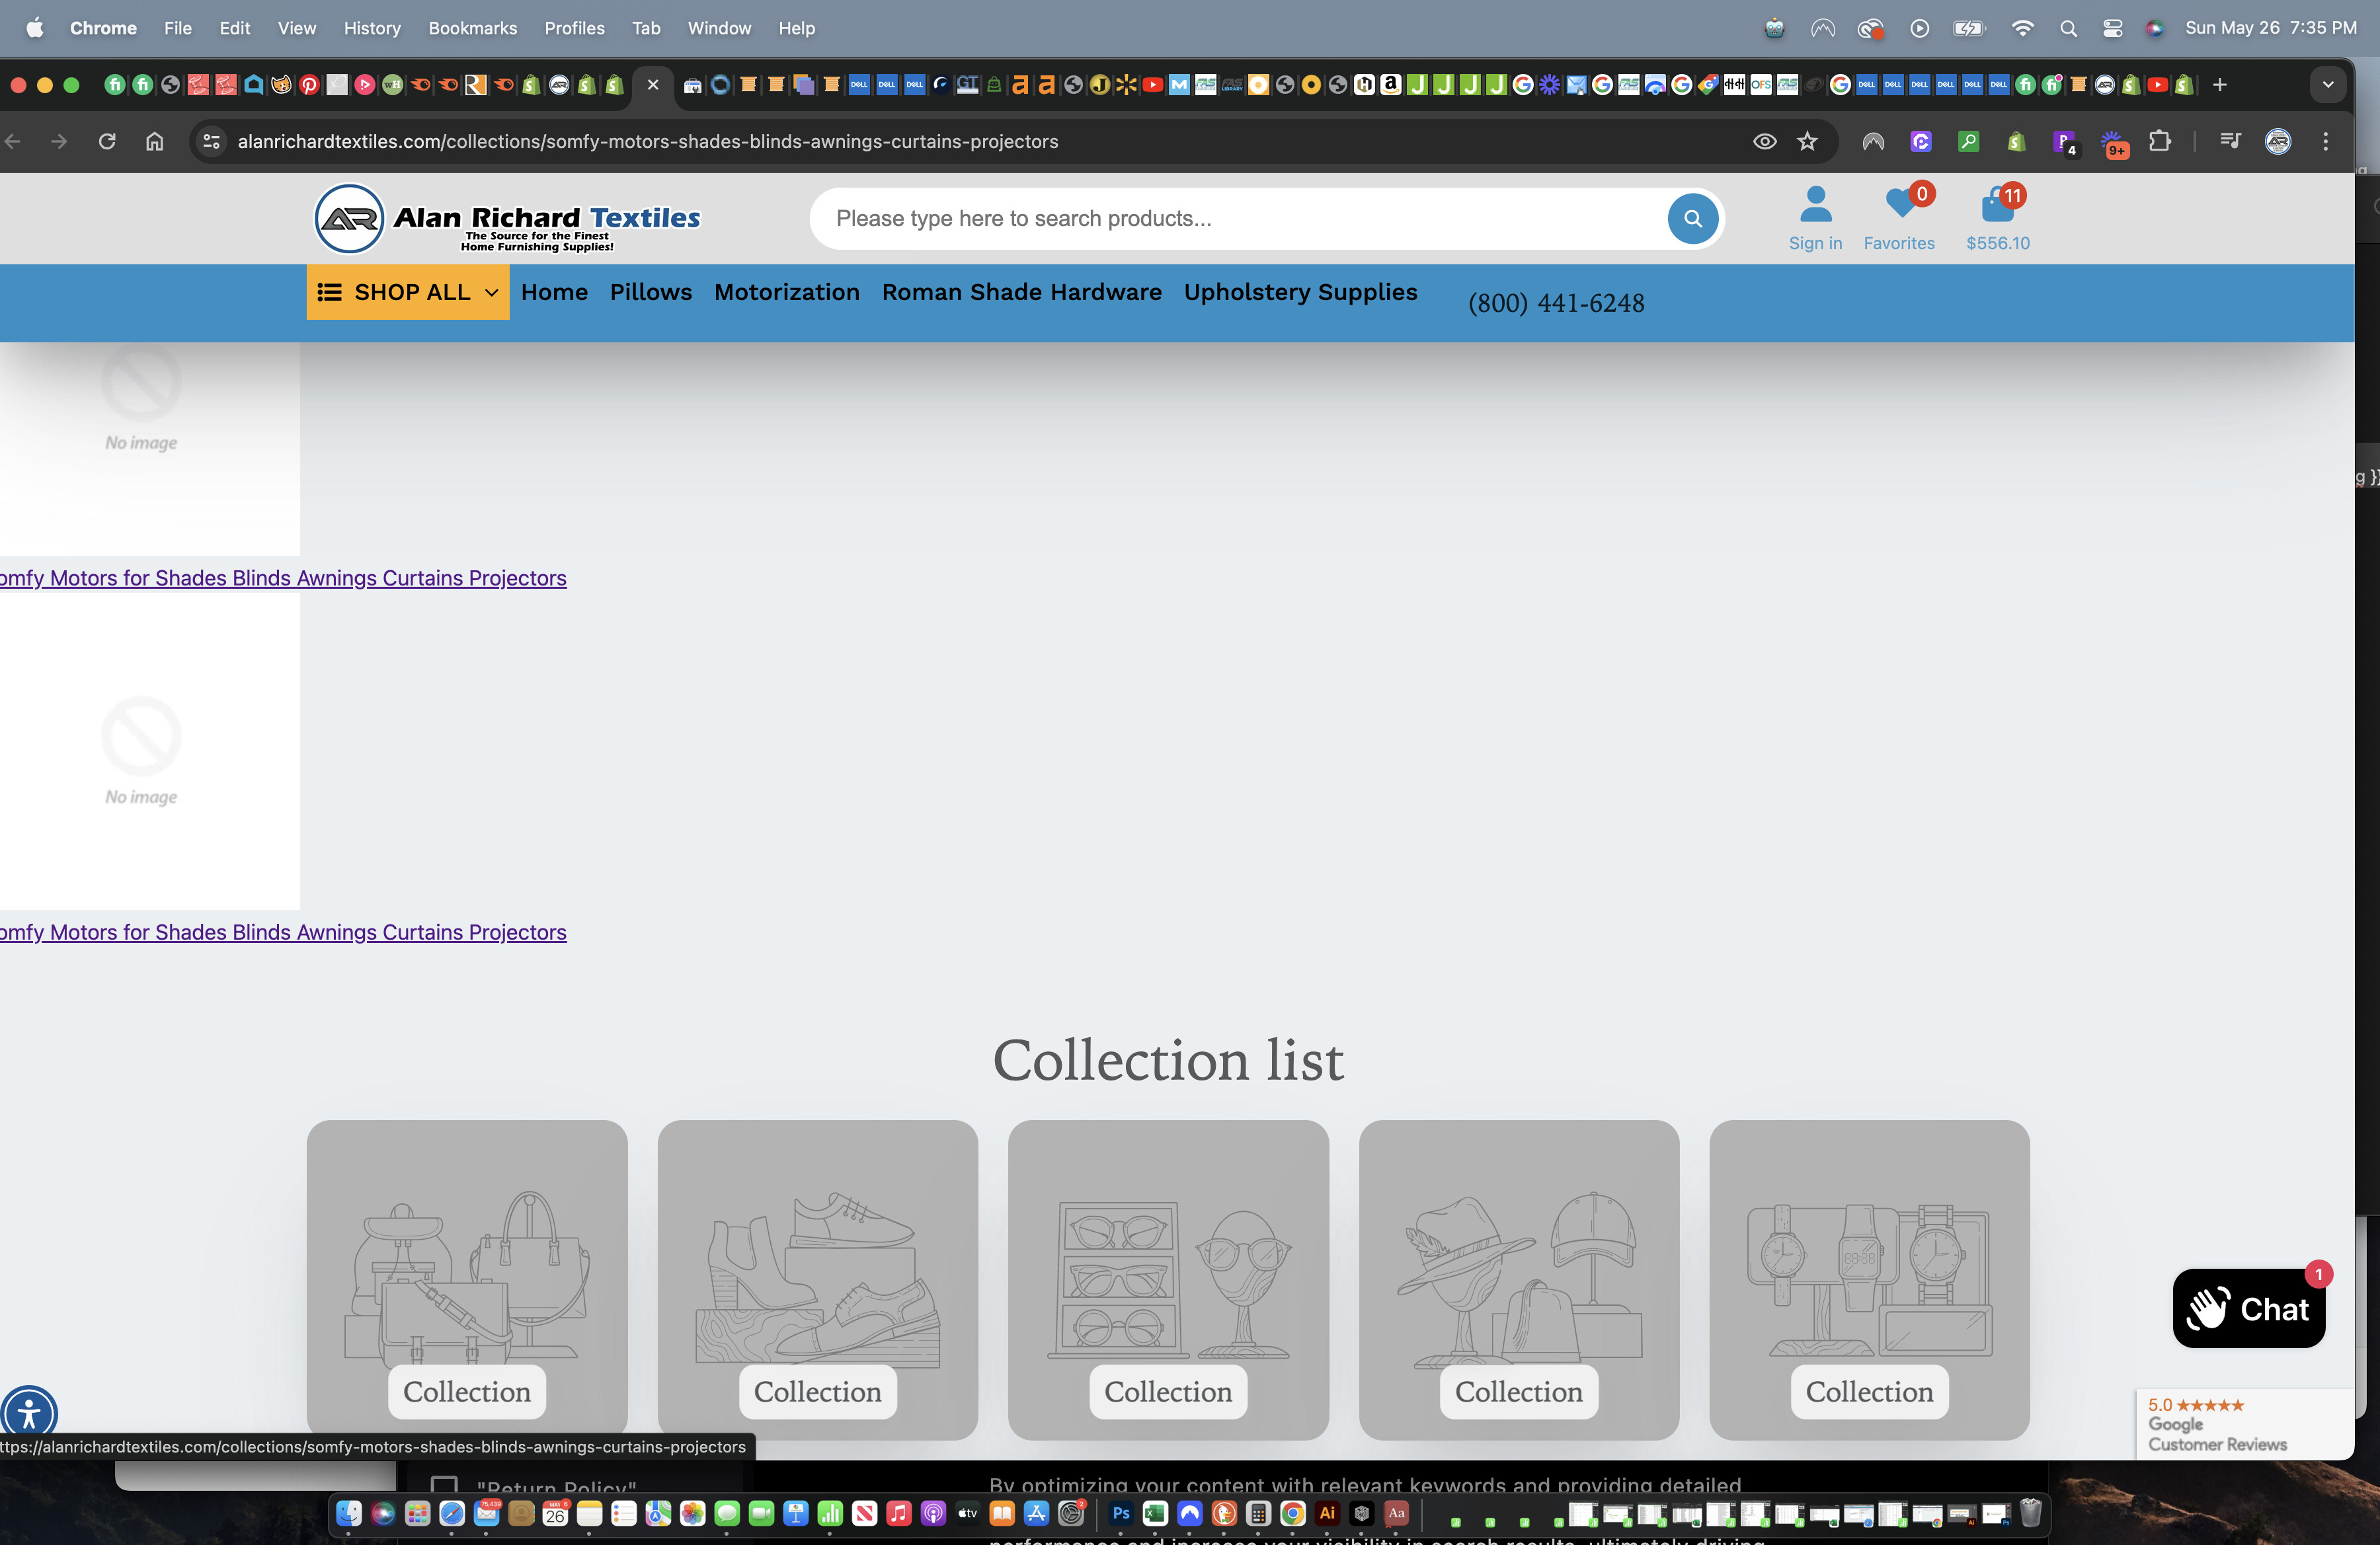The width and height of the screenshot is (2380, 1545).
Task: Open the Chrome three-dot menu
Action: click(2326, 141)
